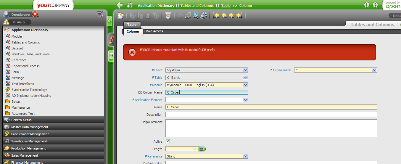Open the Client dropdown
This screenshot has width=401, height=164.
coord(245,70)
